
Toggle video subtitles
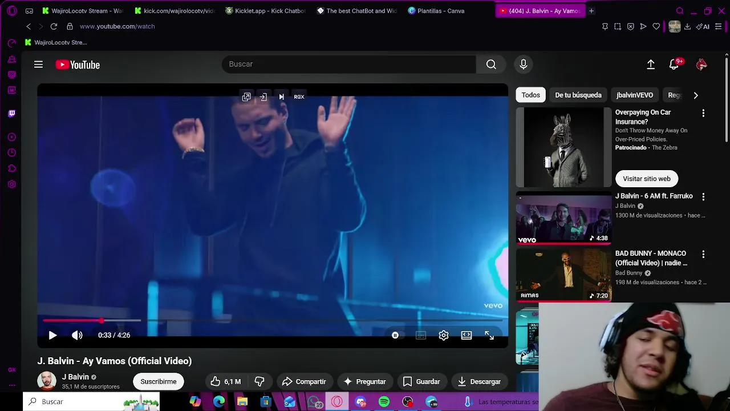[421, 336]
